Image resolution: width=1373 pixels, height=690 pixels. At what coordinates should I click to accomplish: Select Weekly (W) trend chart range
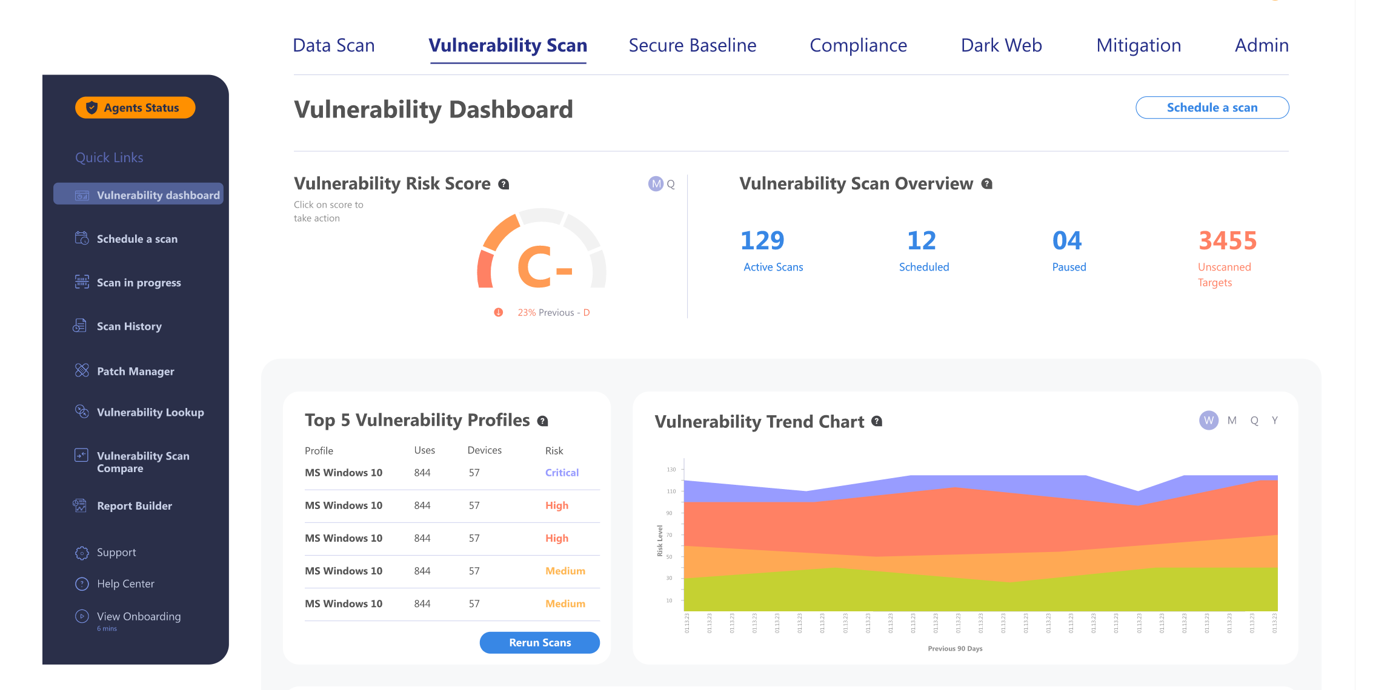pos(1209,420)
